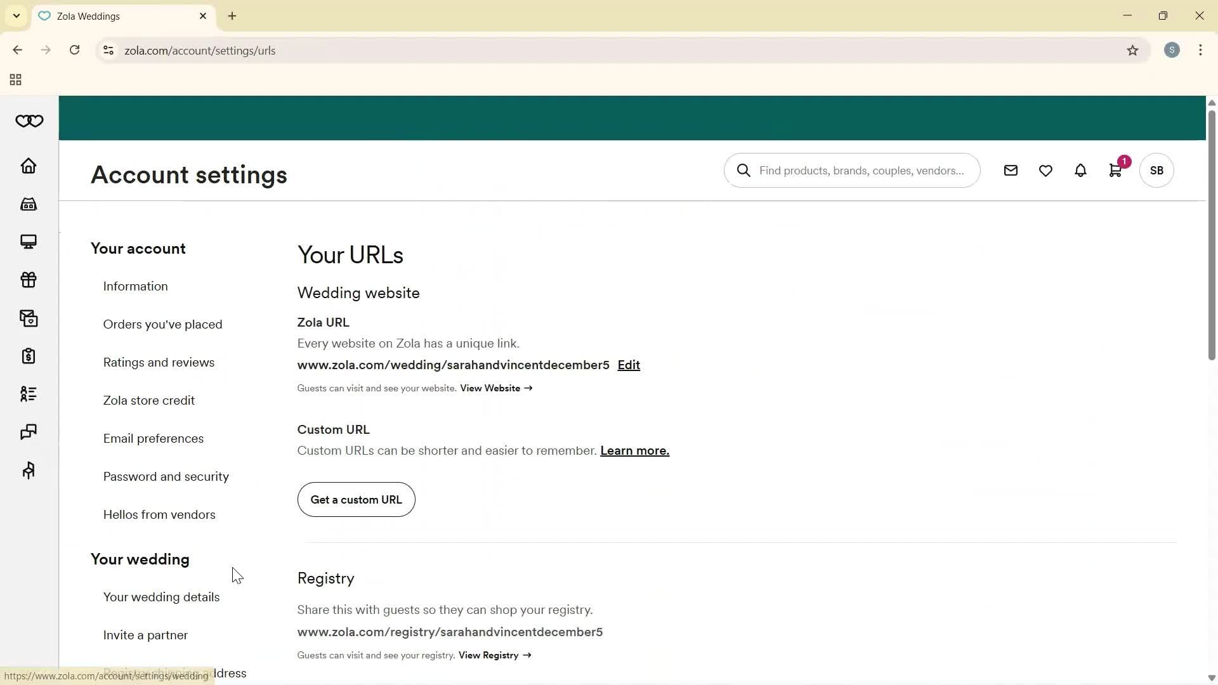Select the Registry gift icon
The image size is (1218, 685).
[x=29, y=280]
